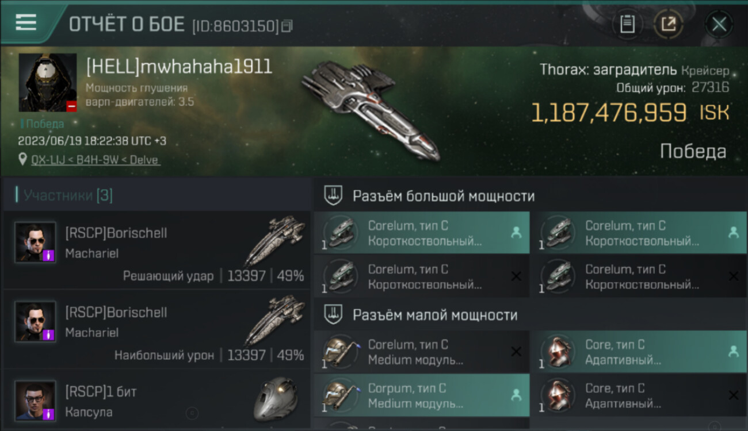Open the QX-LIJ < B4H-9W < Delve location link

[x=96, y=160]
